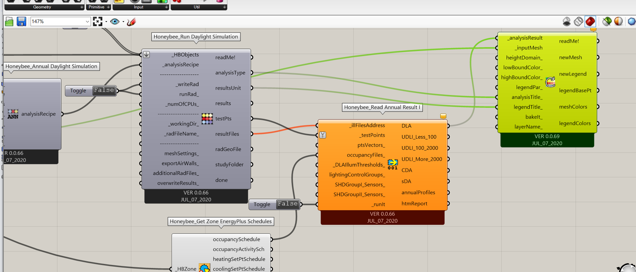The width and height of the screenshot is (636, 272).
Task: Click the meshColors output label
Action: 573,107
